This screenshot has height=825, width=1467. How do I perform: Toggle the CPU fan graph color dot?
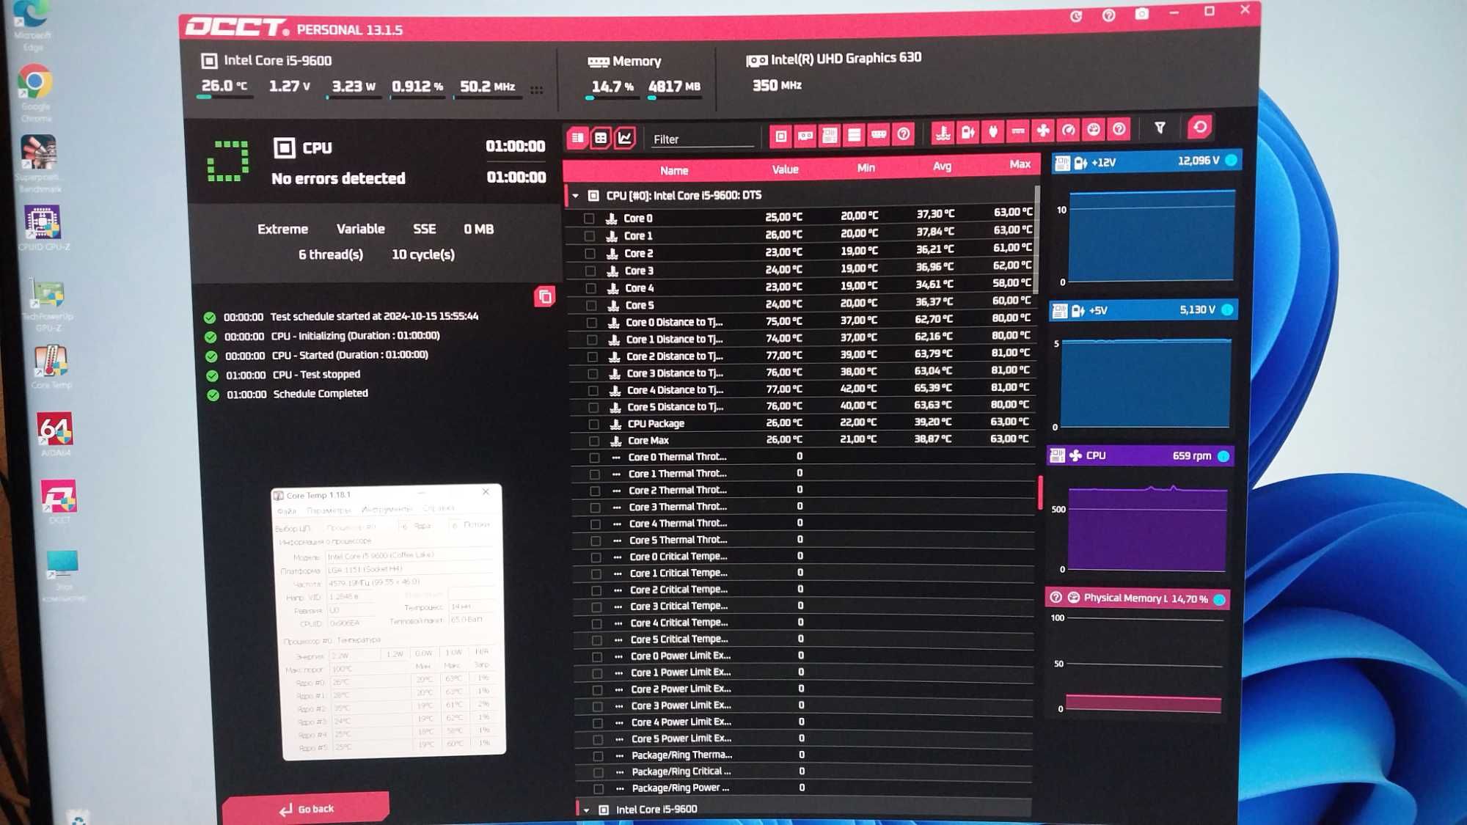1223,456
